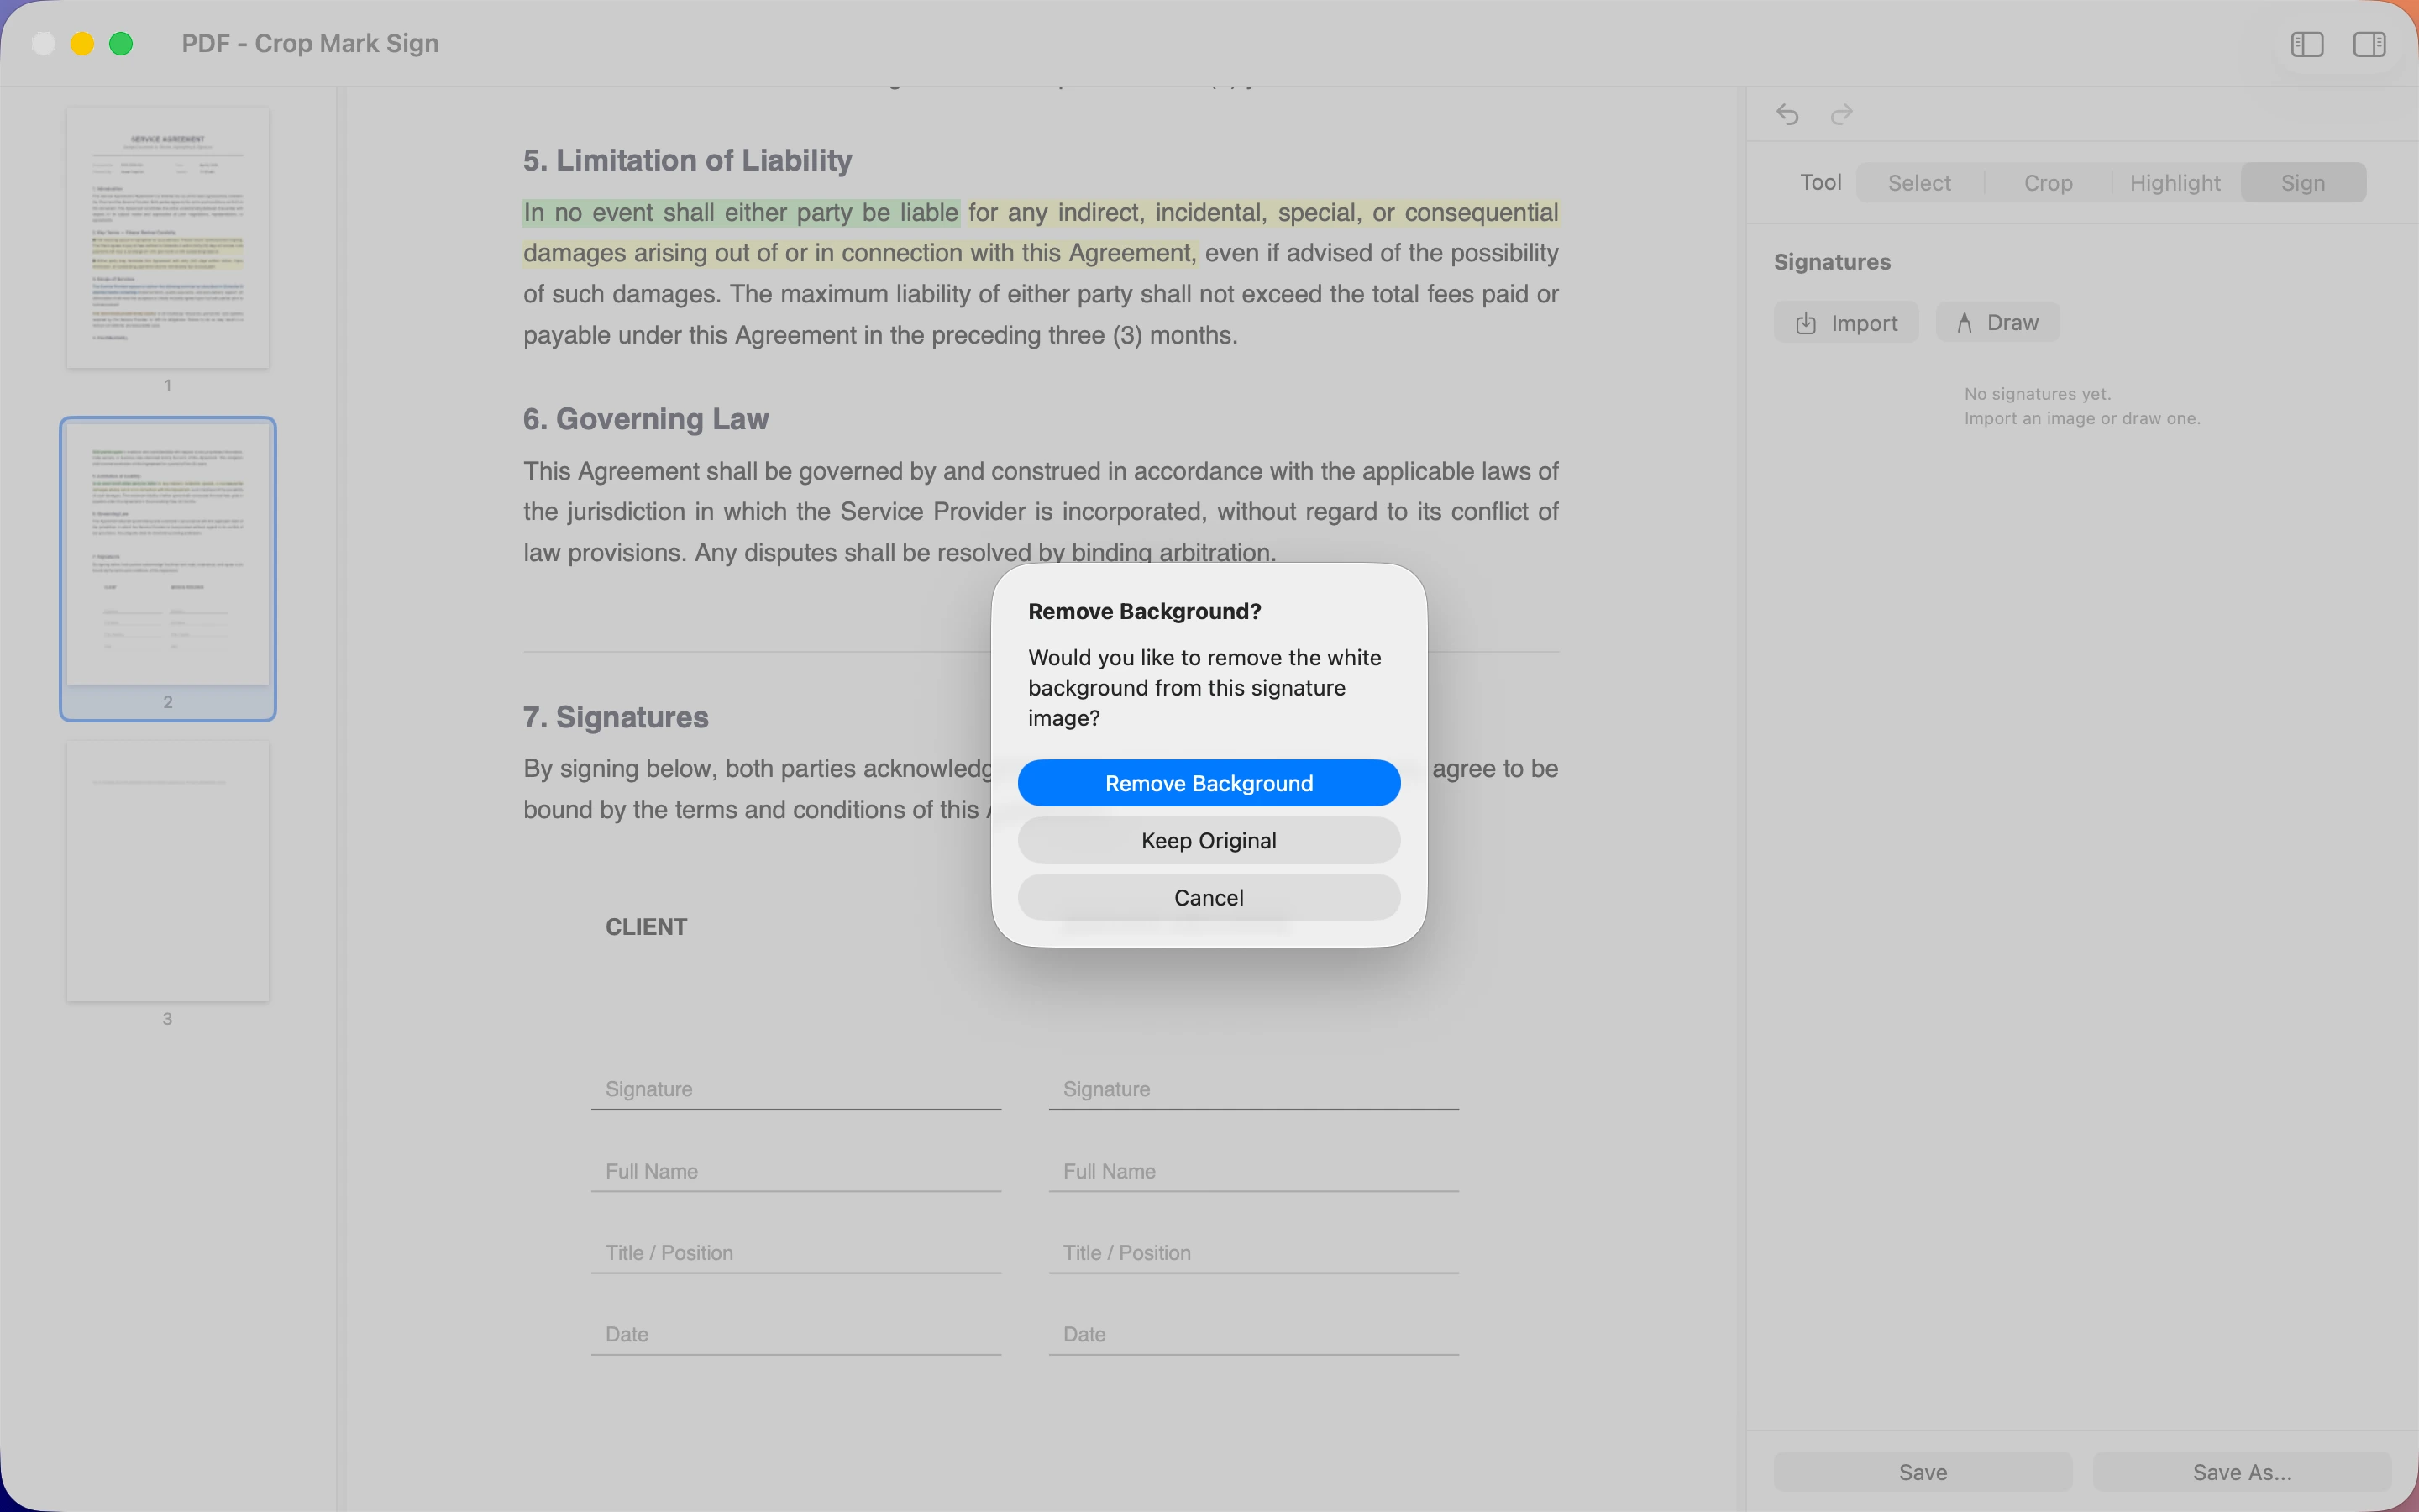Image resolution: width=2419 pixels, height=1512 pixels.
Task: Cancel the Remove Background dialog
Action: pyautogui.click(x=1209, y=897)
